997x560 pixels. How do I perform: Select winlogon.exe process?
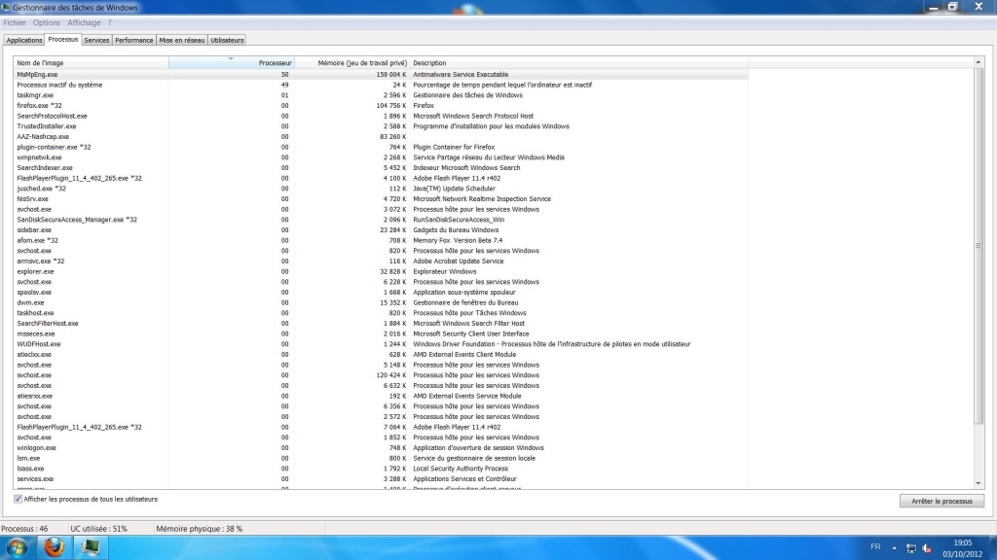point(381,447)
